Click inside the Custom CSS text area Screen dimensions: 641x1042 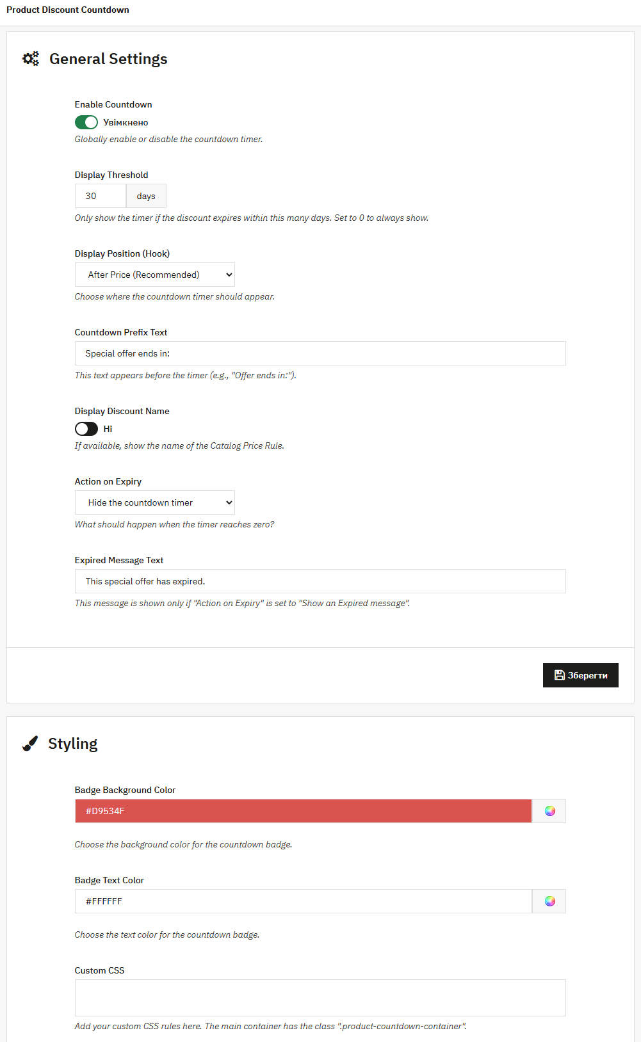[320, 997]
